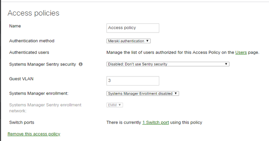Open the 1 Switch port link
269x141 pixels.
pyautogui.click(x=155, y=123)
